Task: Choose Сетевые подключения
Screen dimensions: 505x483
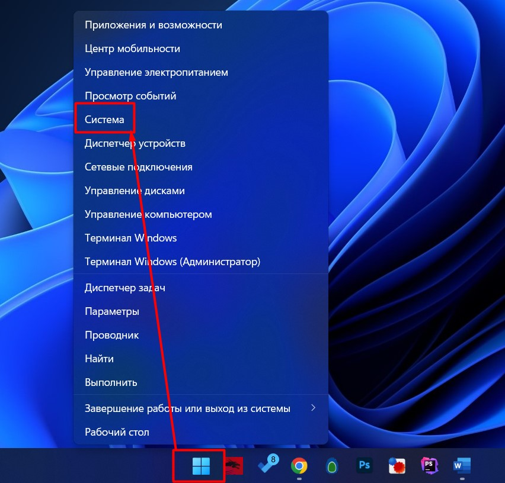Action: point(201,167)
